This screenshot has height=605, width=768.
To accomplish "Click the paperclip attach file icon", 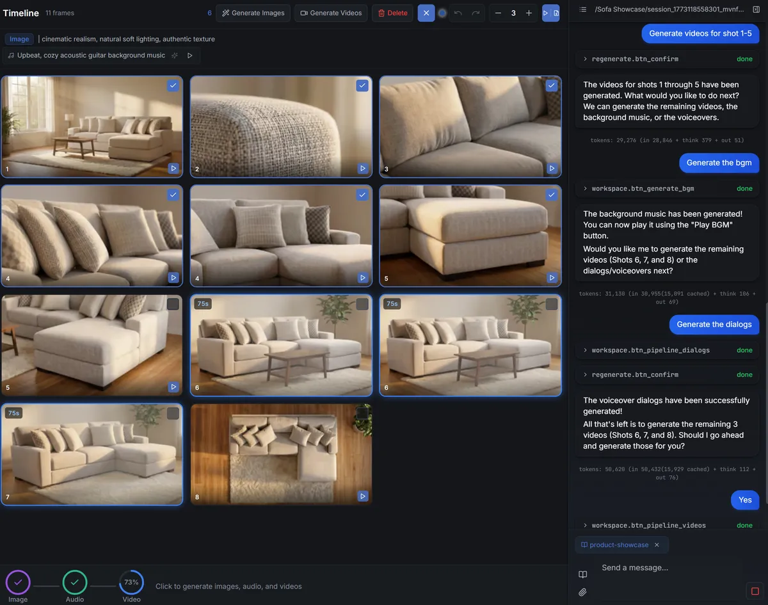I will (x=582, y=592).
